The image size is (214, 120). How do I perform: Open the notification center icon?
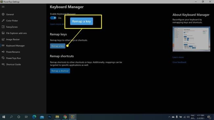tap(209, 117)
